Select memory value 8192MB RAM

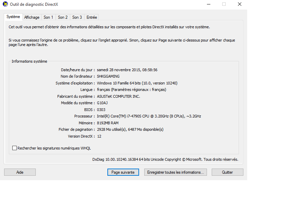(x=108, y=123)
